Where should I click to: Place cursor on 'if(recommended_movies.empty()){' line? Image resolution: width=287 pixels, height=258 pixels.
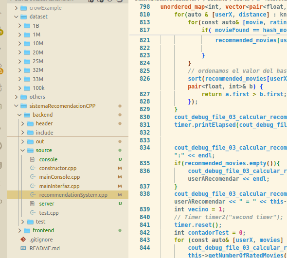tap(227, 163)
